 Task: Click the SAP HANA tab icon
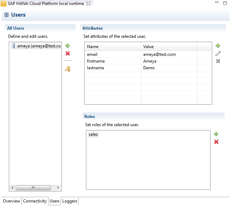pyautogui.click(x=4, y=4)
